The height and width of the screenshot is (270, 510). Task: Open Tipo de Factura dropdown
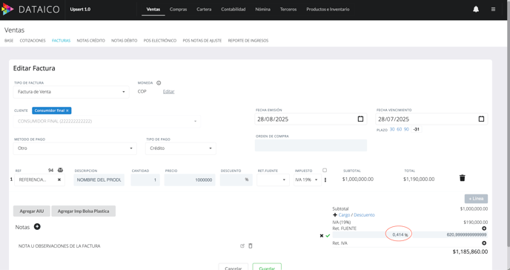71,92
